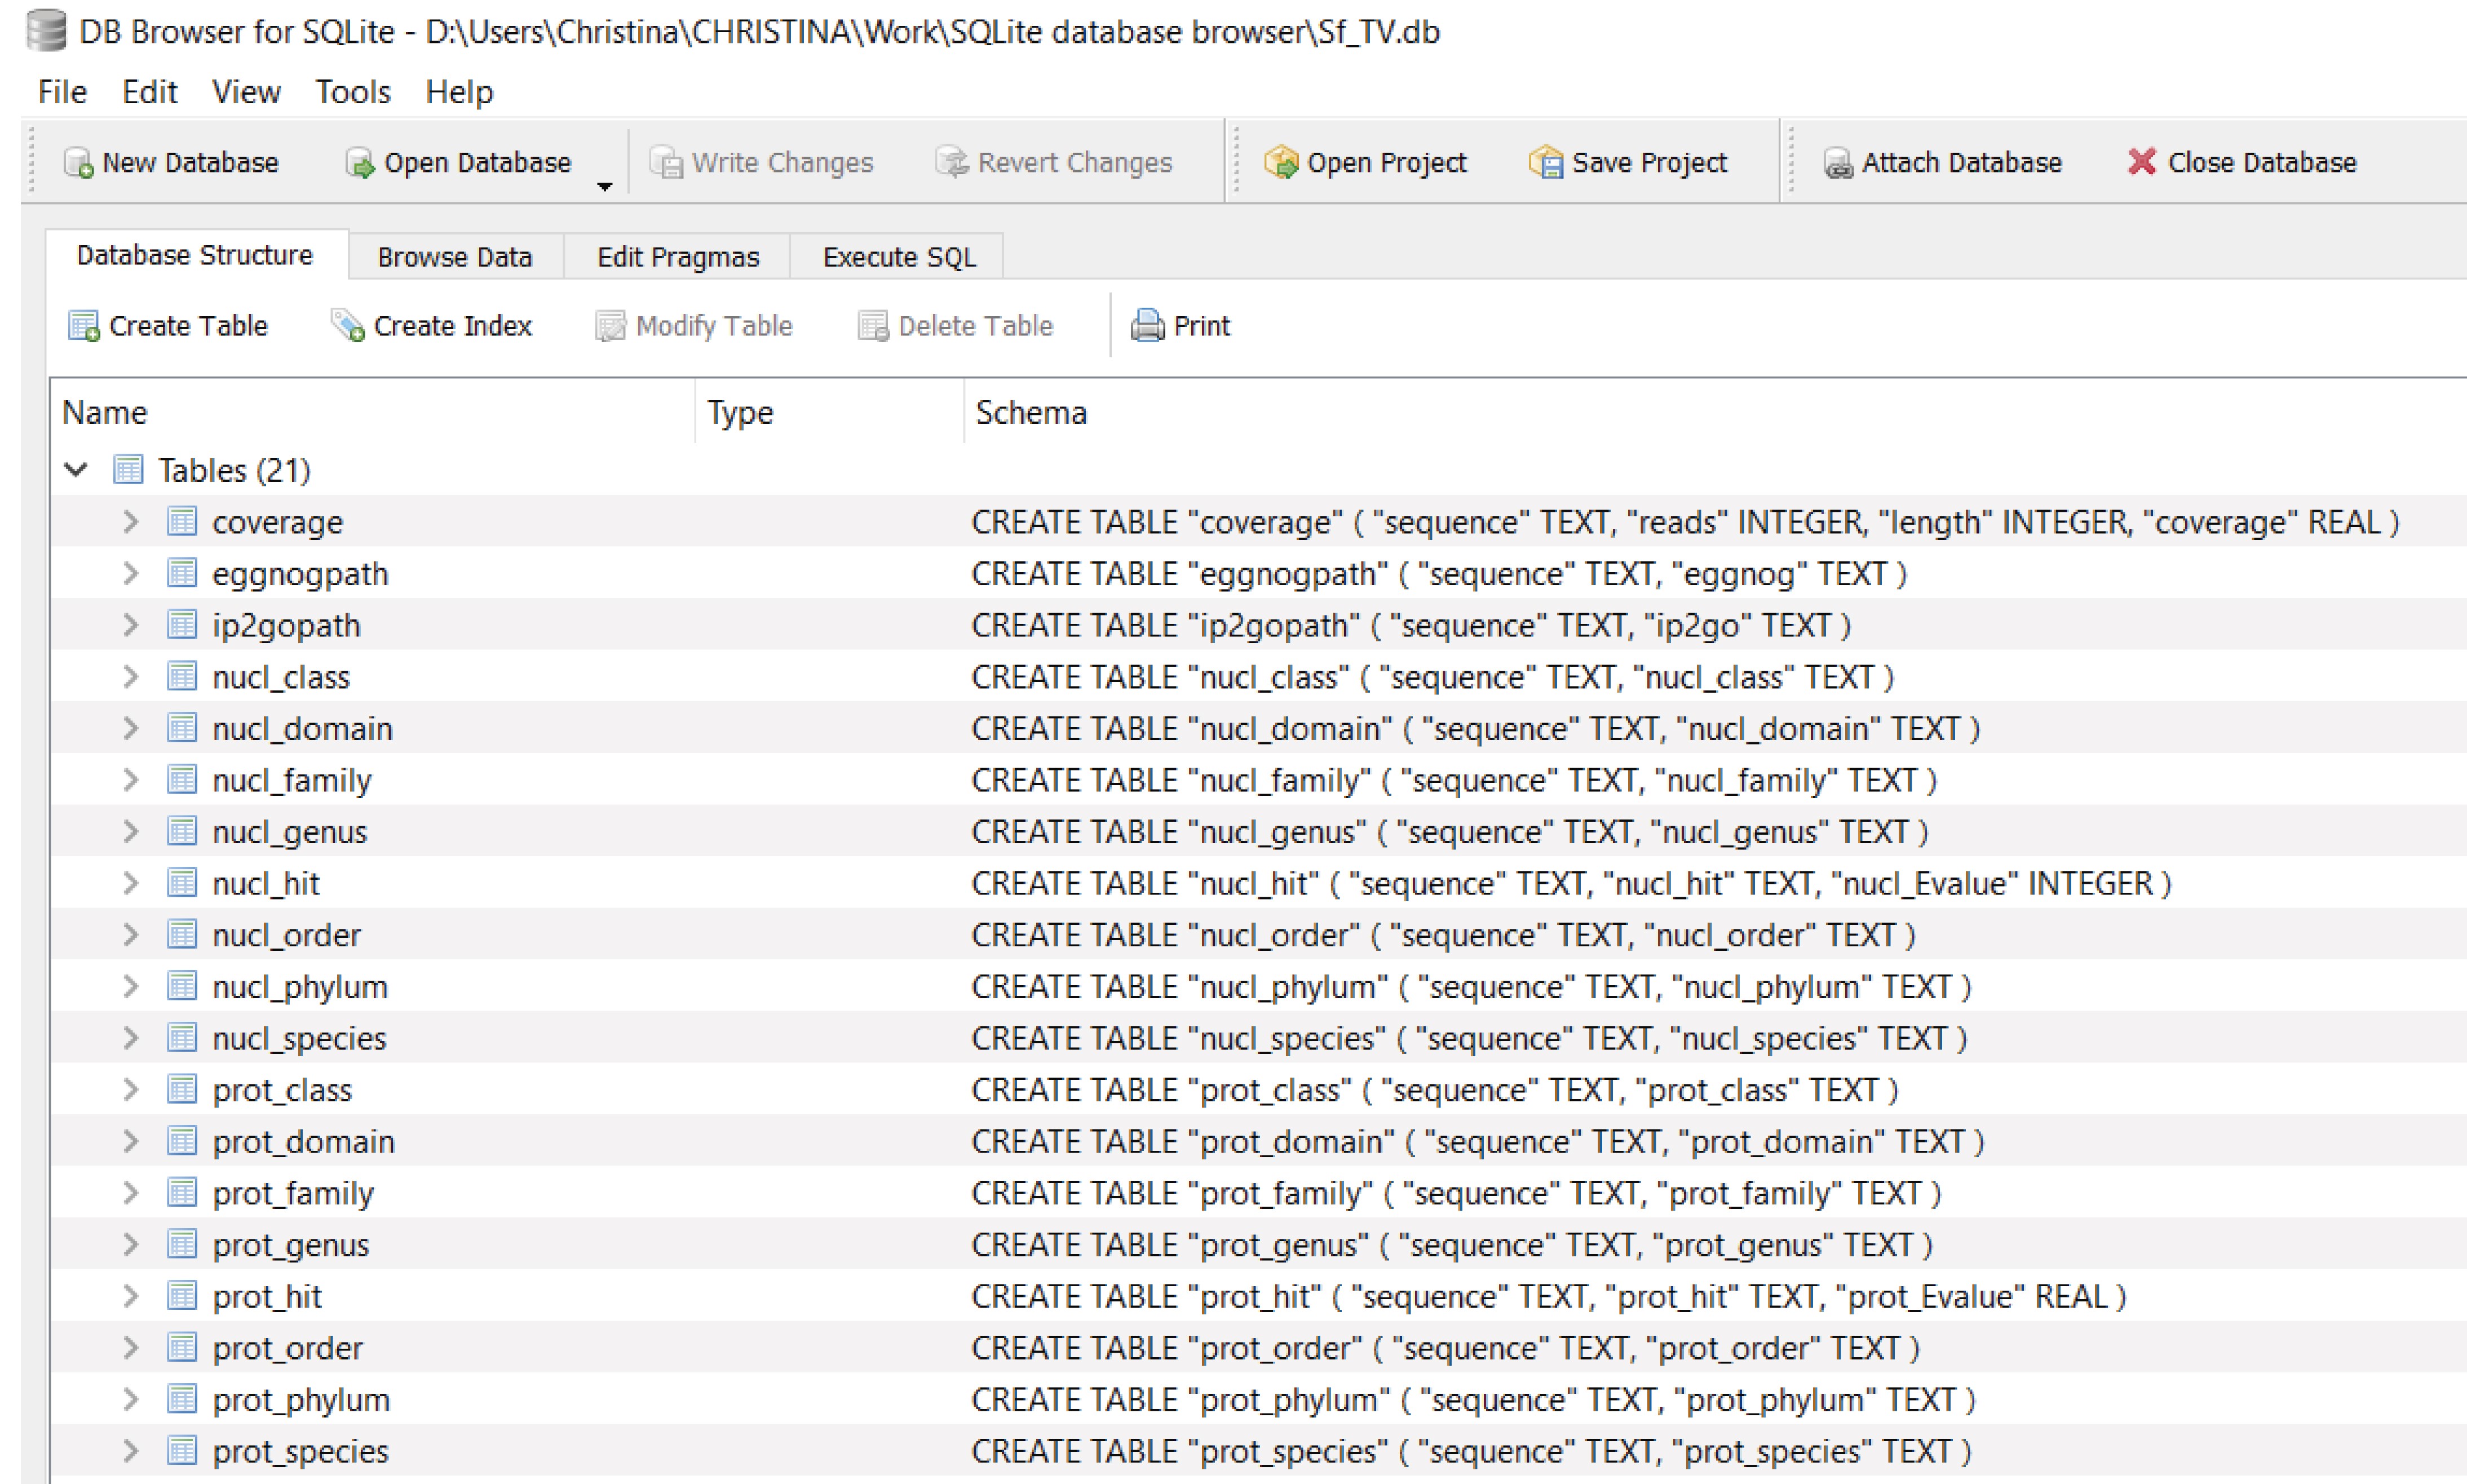
Task: Click the Save Project icon
Action: (1546, 162)
